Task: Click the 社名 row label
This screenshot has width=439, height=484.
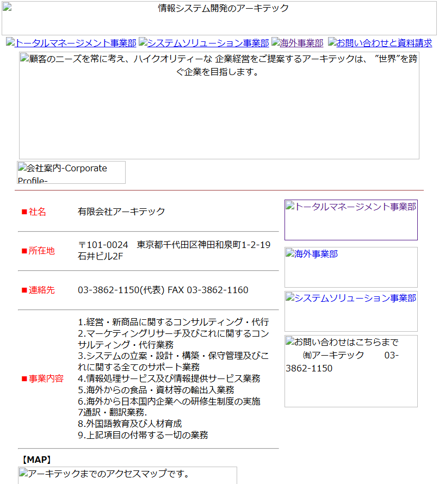Action: (x=34, y=212)
